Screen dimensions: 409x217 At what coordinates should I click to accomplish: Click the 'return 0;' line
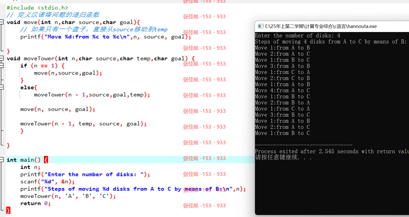(36, 203)
